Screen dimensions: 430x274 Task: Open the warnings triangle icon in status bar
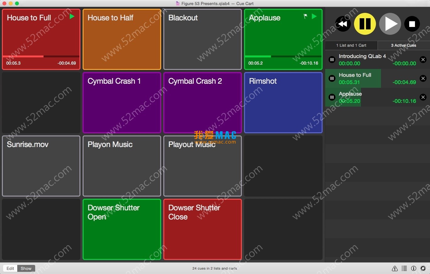(395, 268)
